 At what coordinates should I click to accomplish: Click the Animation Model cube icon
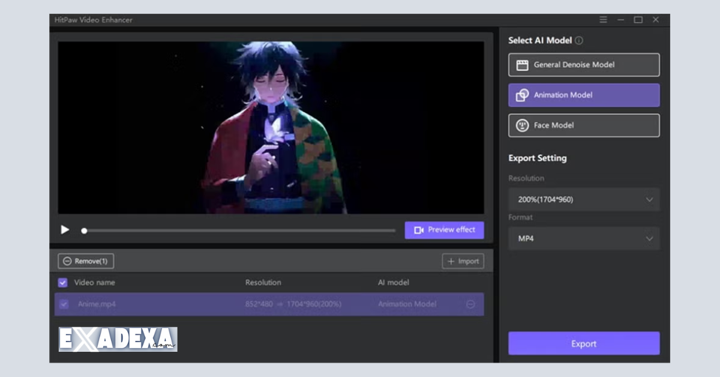[521, 95]
